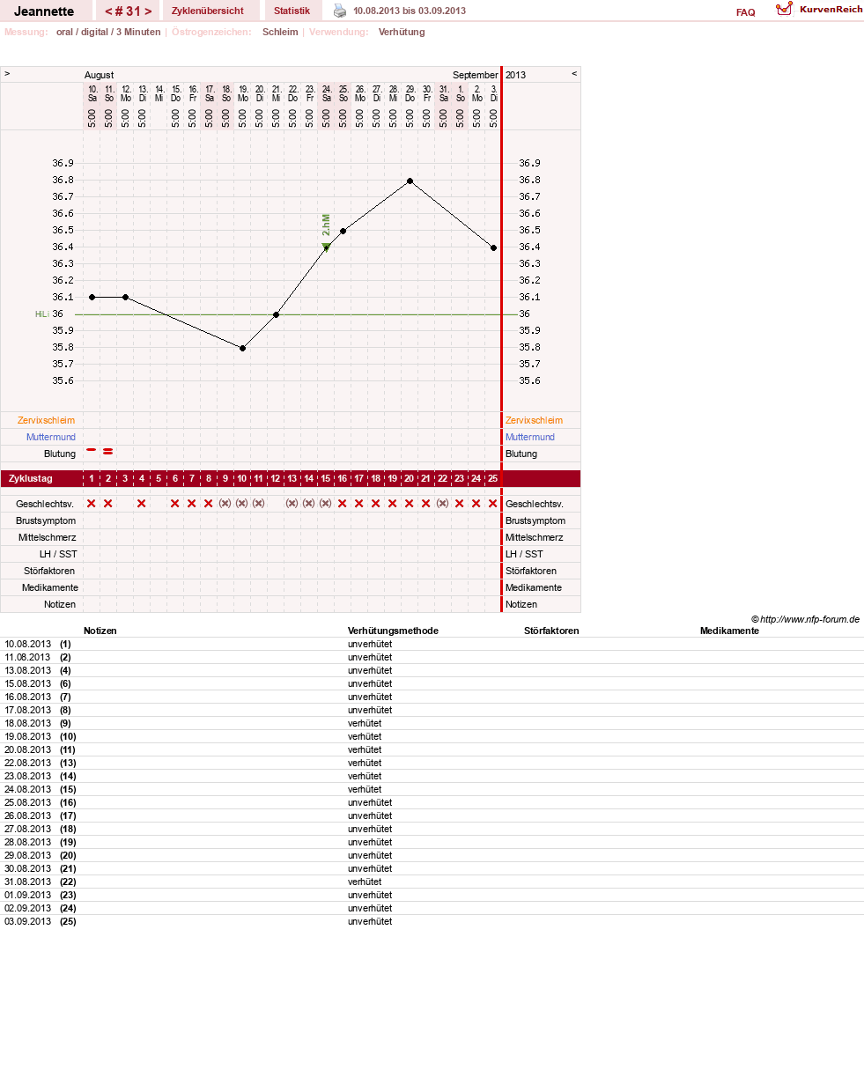The image size is (864, 1070).
Task: Click the LH / SST row label on left
Action: click(x=58, y=554)
